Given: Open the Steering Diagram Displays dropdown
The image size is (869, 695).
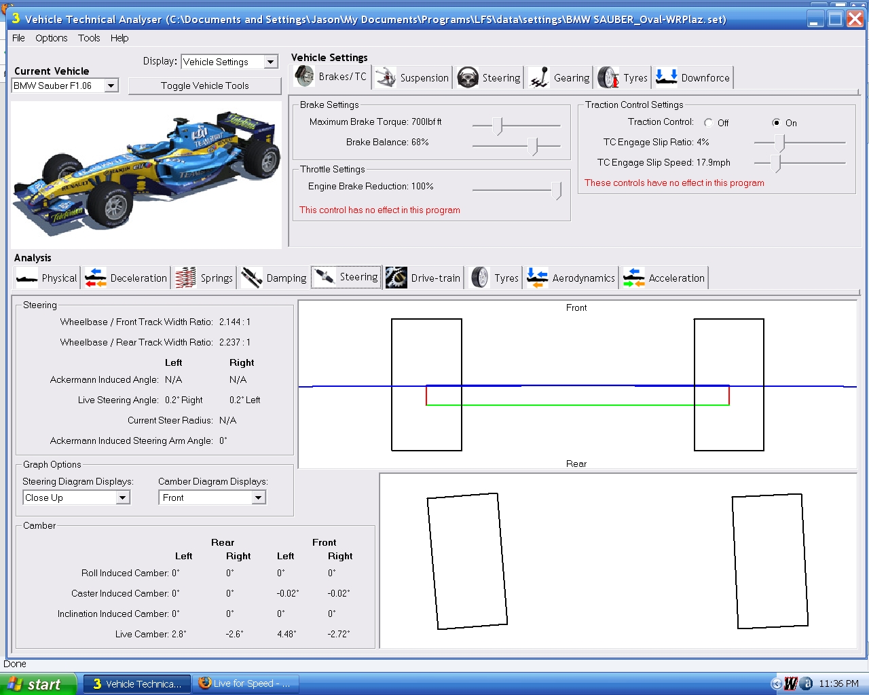Looking at the screenshot, I should click(x=122, y=497).
